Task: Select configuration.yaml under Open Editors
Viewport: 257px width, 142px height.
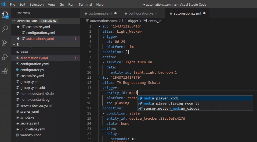Action: pos(46,33)
